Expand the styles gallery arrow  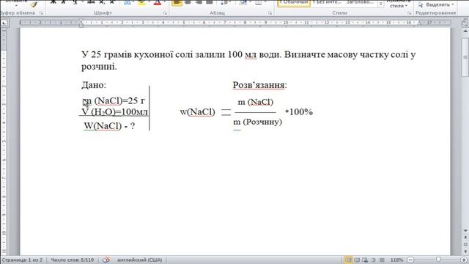(x=381, y=5)
